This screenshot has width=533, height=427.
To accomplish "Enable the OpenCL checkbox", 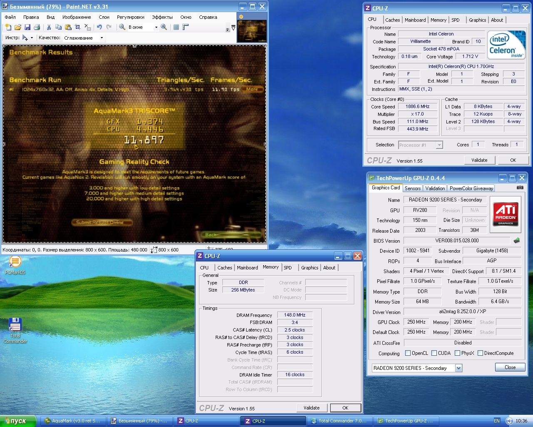I will 408,353.
